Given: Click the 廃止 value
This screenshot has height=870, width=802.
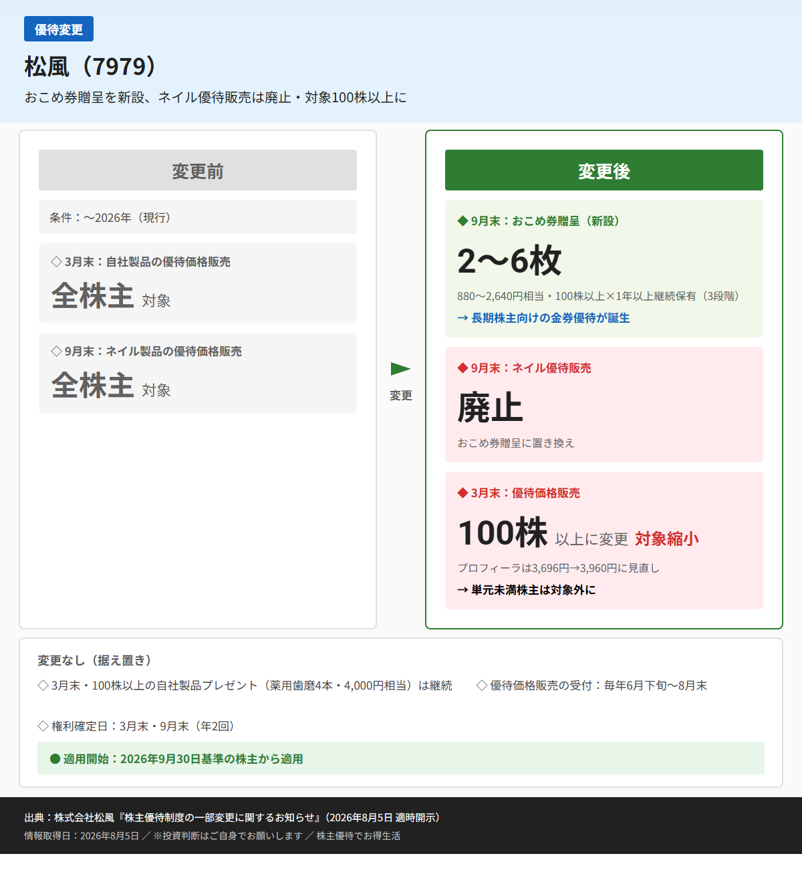Looking at the screenshot, I should tap(490, 408).
